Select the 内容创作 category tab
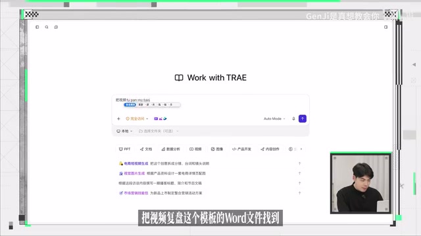The height and width of the screenshot is (236, 421). (x=270, y=149)
